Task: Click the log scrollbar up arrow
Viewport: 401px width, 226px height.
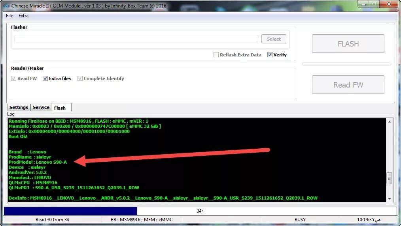Action: (x=389, y=122)
